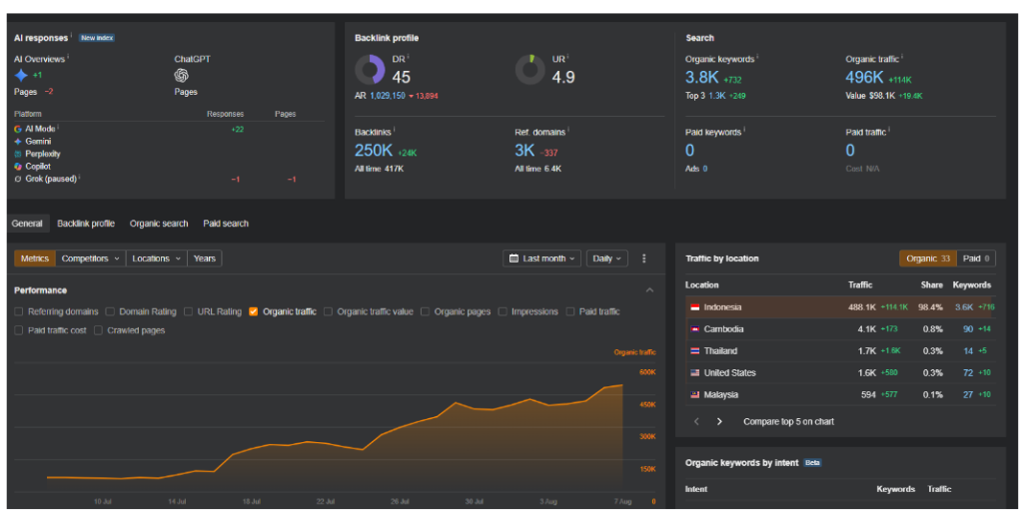
Task: Enable the URL Rating checkbox
Action: (188, 312)
